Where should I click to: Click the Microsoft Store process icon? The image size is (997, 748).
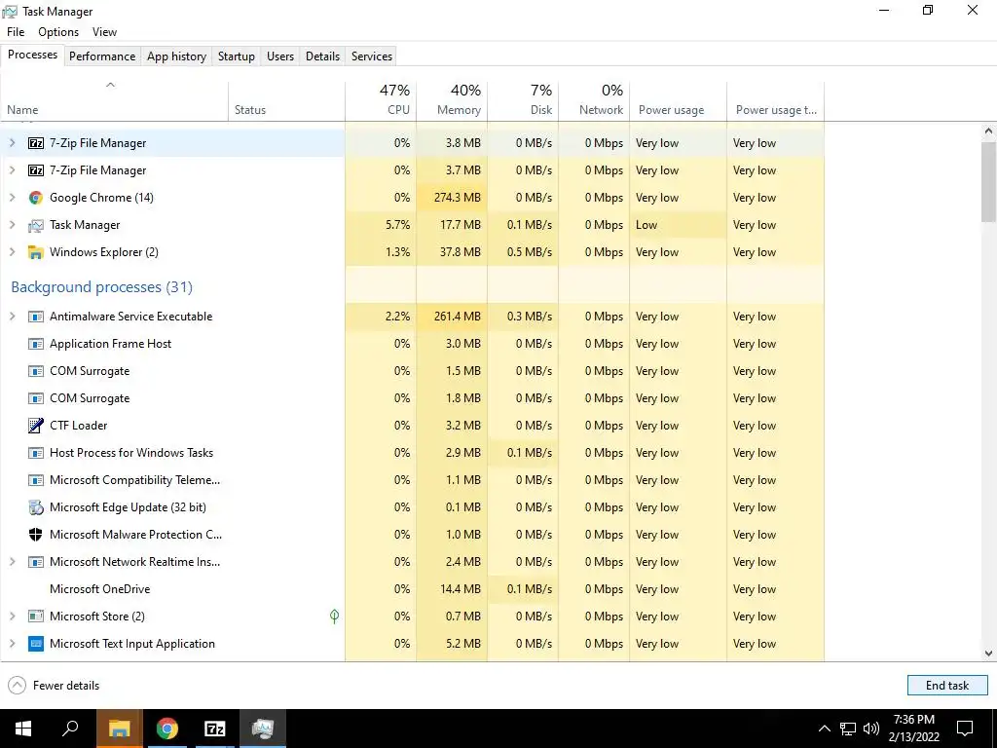pyautogui.click(x=36, y=617)
